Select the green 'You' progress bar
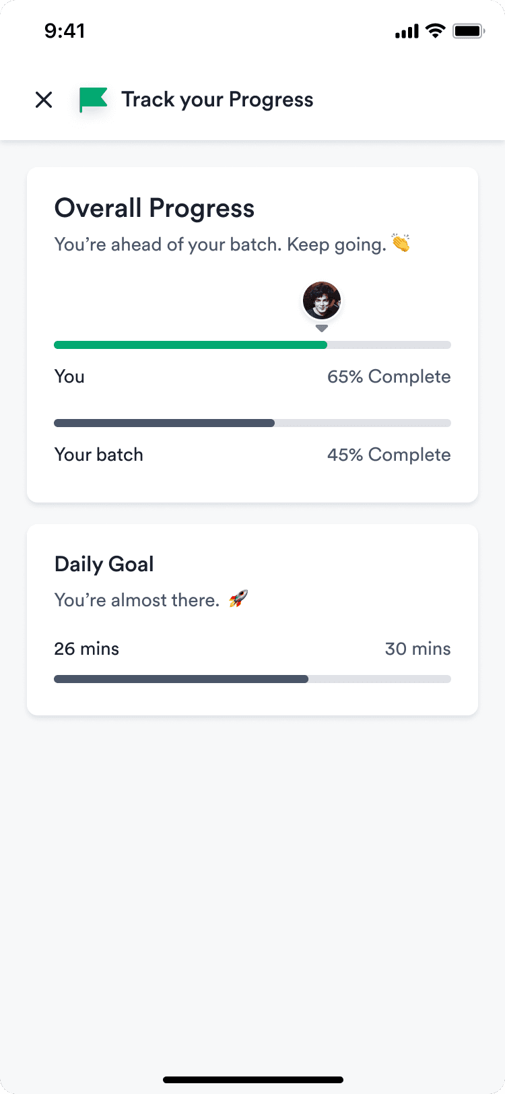This screenshot has height=1094, width=505. coord(252,345)
